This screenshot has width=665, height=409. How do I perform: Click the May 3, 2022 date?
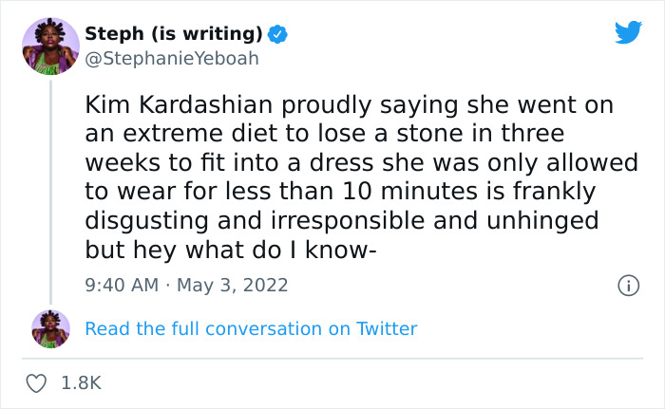(234, 285)
